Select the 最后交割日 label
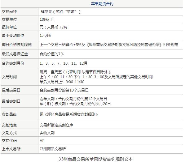This screenshot has width=185, height=162. [11, 101]
